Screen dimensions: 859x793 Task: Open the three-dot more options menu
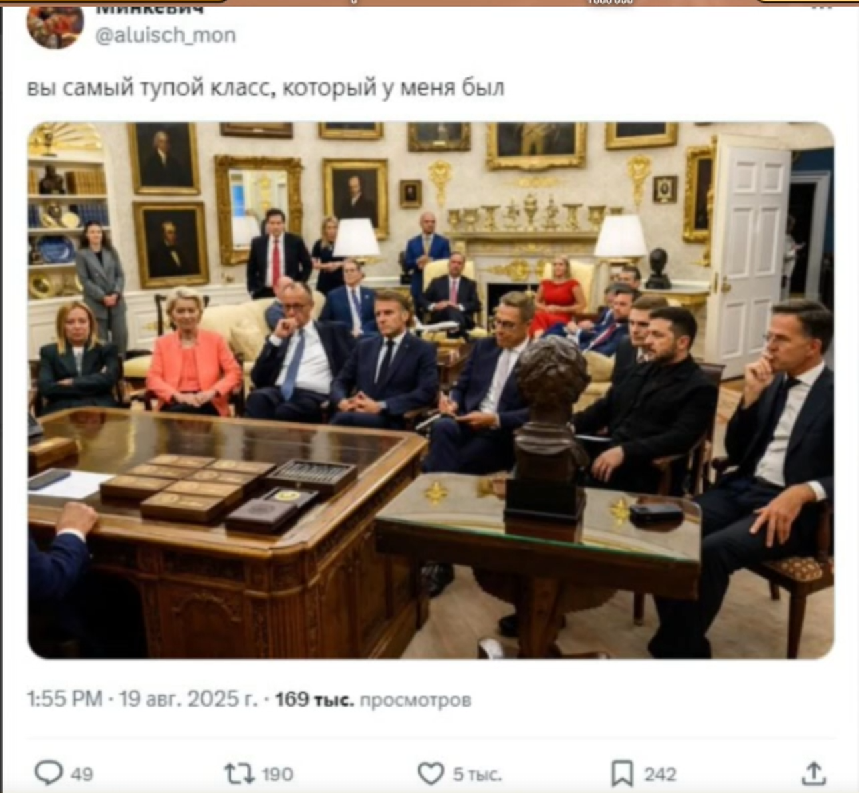(822, 8)
